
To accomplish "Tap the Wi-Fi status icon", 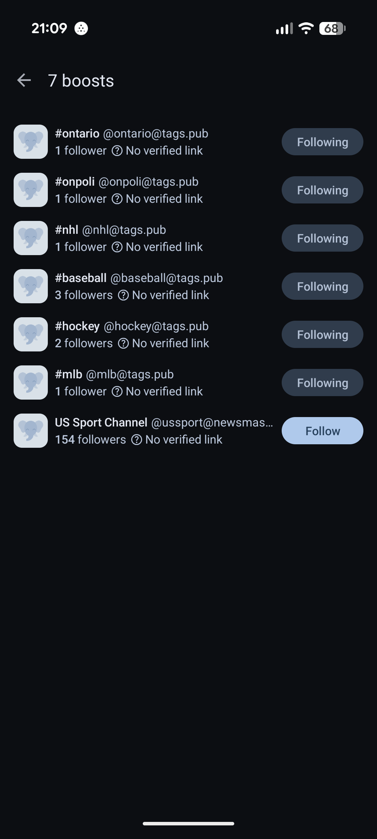I will (306, 28).
